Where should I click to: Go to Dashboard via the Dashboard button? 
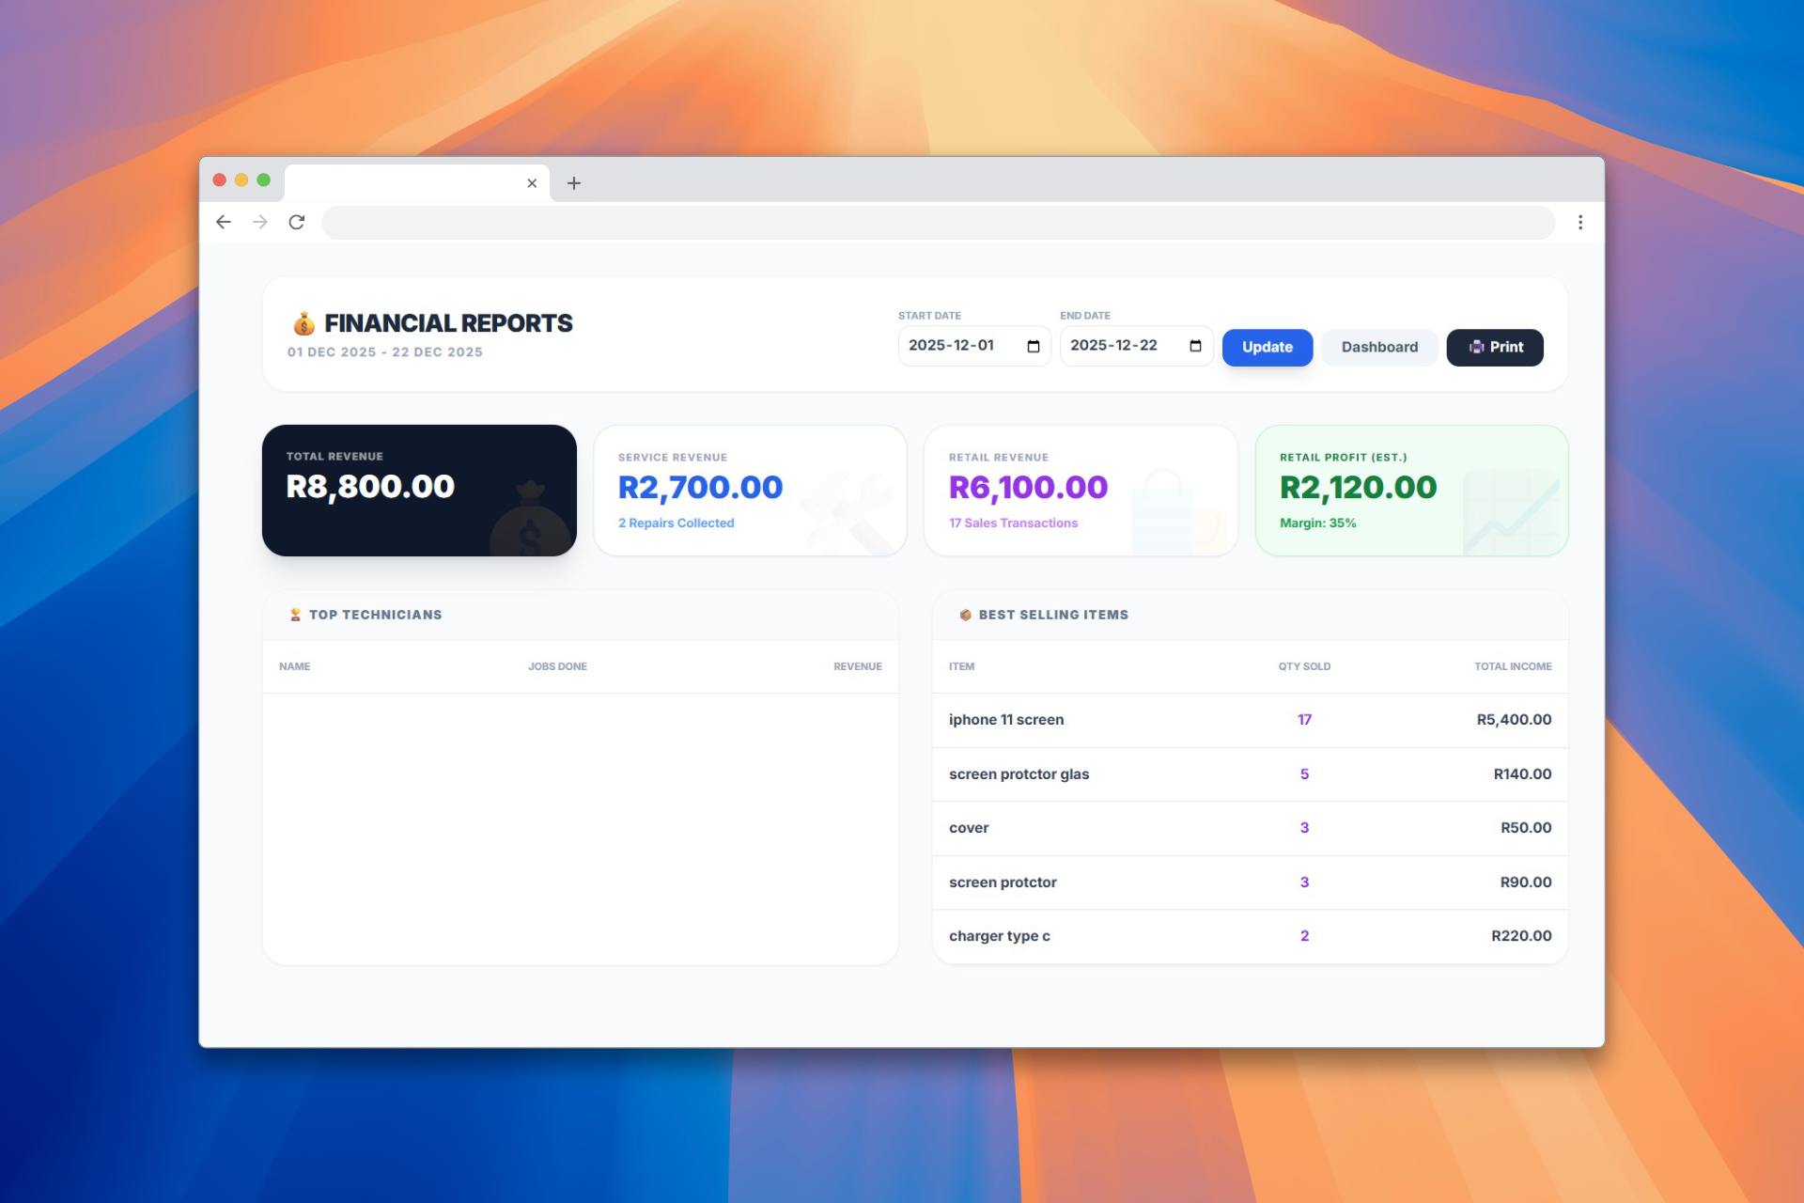(1378, 347)
